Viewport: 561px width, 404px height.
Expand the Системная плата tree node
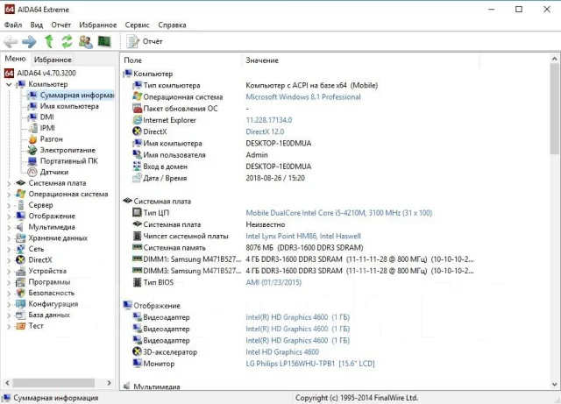(x=9, y=183)
